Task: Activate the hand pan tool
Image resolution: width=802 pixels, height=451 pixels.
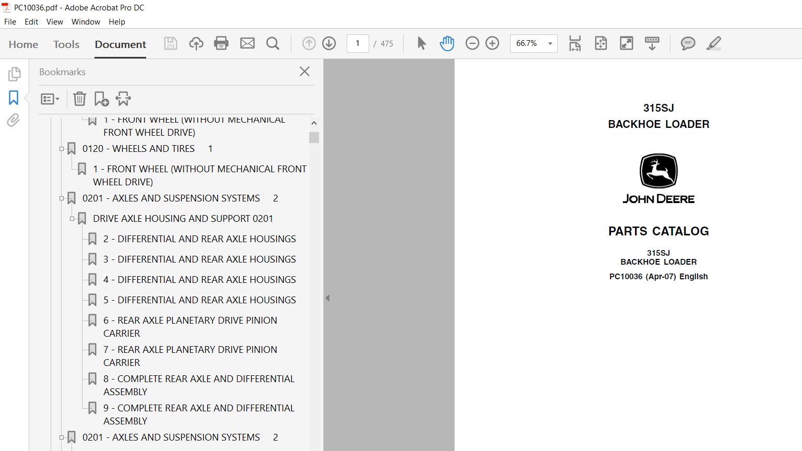Action: click(447, 43)
